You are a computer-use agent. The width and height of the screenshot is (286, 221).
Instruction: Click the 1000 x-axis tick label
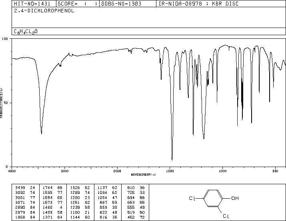pos(223,171)
